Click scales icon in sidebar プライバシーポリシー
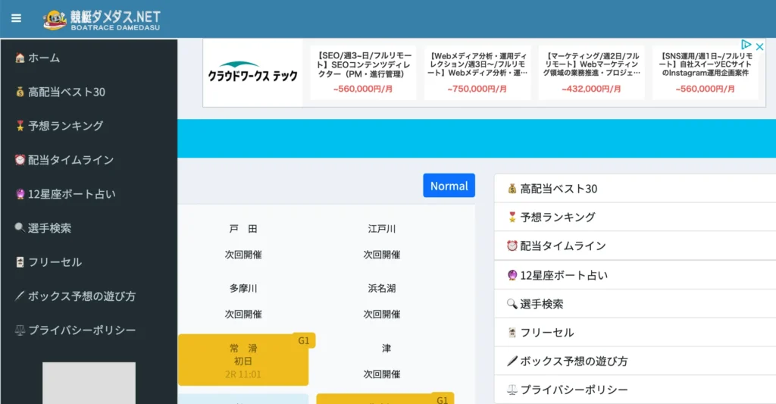 (x=20, y=330)
